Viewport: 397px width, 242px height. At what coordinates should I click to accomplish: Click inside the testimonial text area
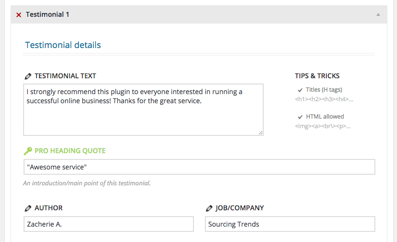click(x=143, y=115)
